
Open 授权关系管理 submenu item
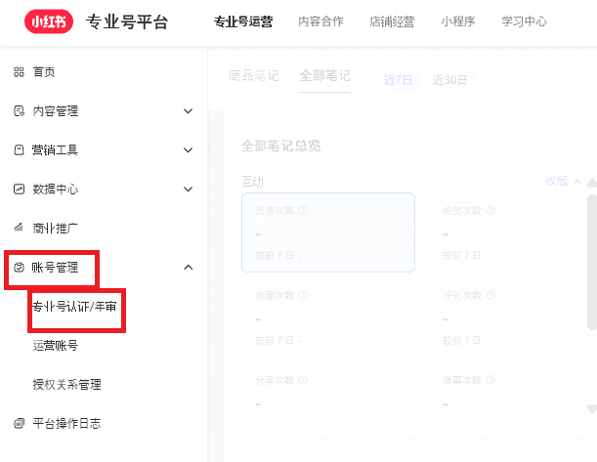tap(66, 385)
